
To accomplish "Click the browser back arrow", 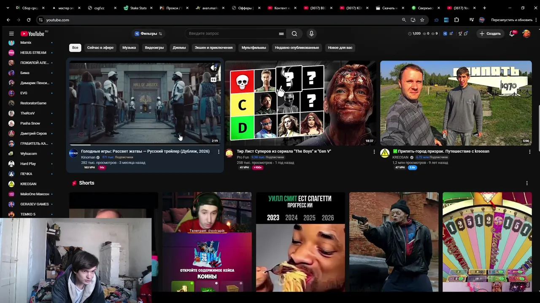I will (x=8, y=20).
